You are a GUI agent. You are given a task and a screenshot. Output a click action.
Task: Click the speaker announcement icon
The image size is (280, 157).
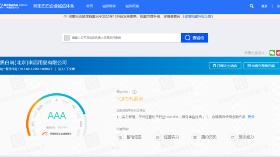tap(65, 17)
